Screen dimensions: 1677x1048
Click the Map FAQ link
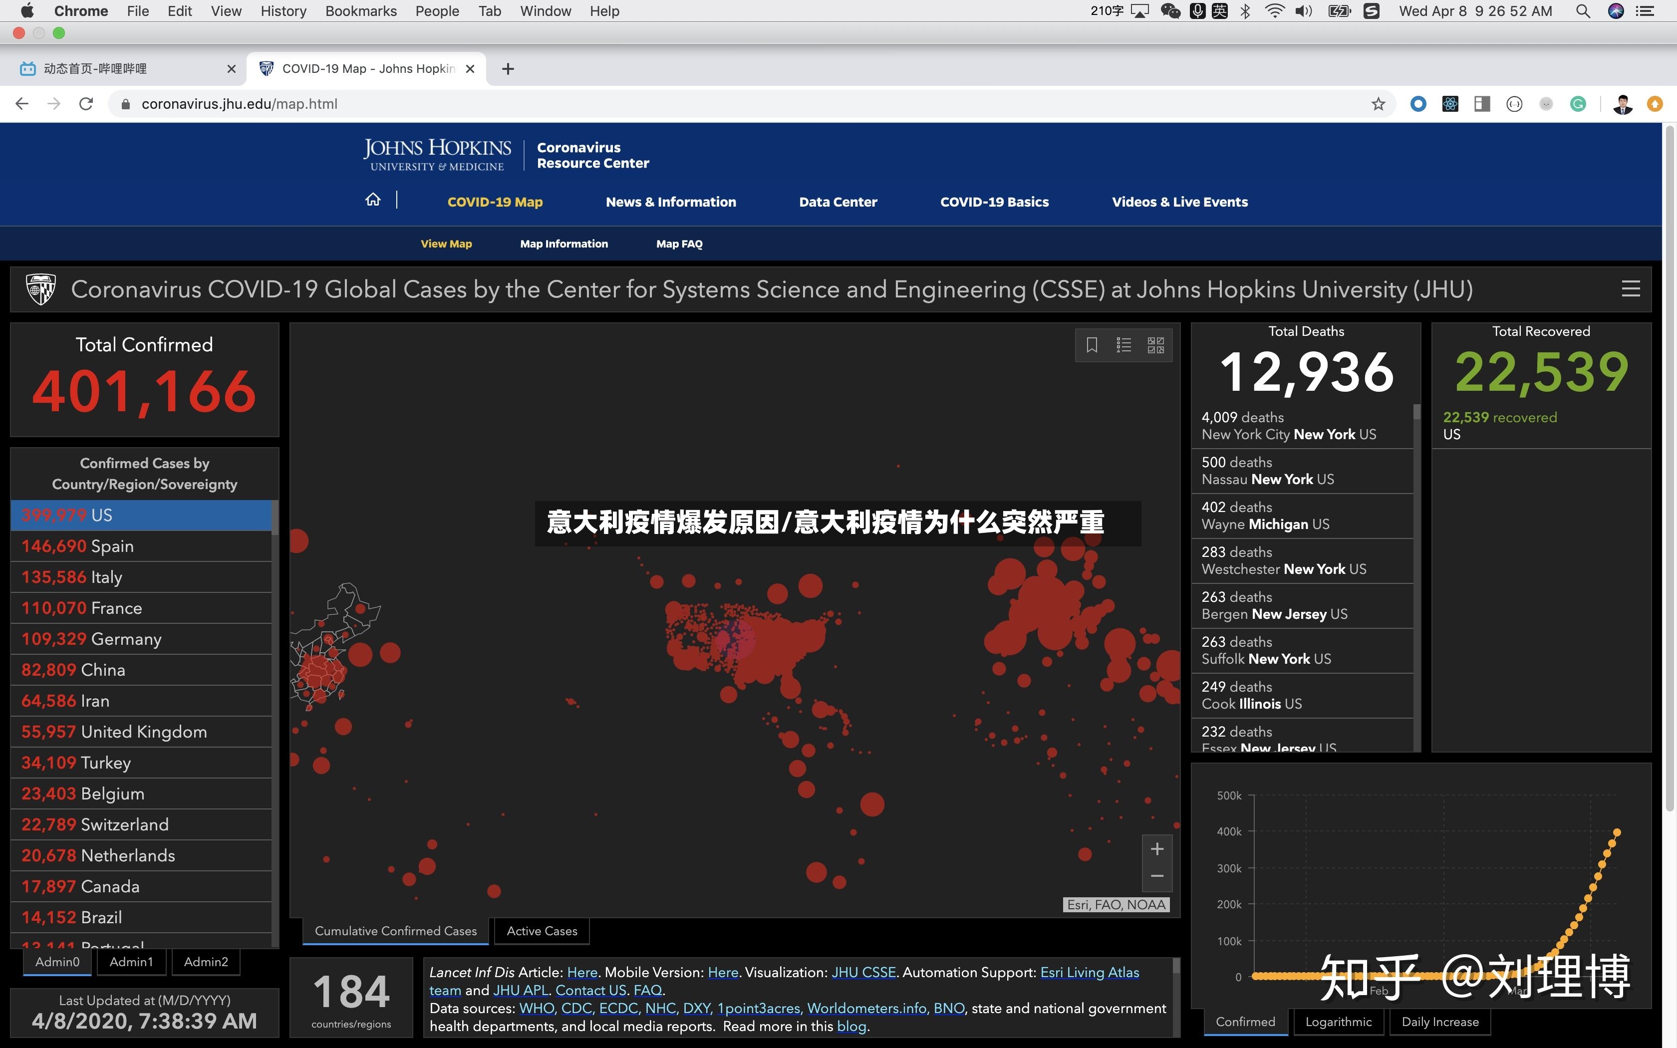[679, 244]
